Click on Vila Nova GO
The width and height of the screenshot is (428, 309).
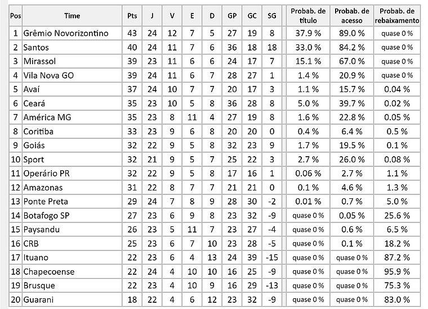pyautogui.click(x=48, y=75)
